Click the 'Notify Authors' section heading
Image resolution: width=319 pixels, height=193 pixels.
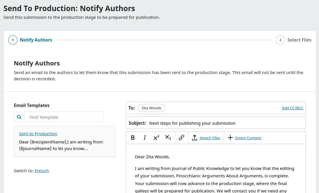(x=37, y=63)
